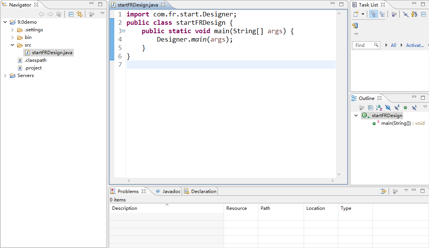Collapse all items in Navigator
The height and width of the screenshot is (248, 429).
coord(71,14)
